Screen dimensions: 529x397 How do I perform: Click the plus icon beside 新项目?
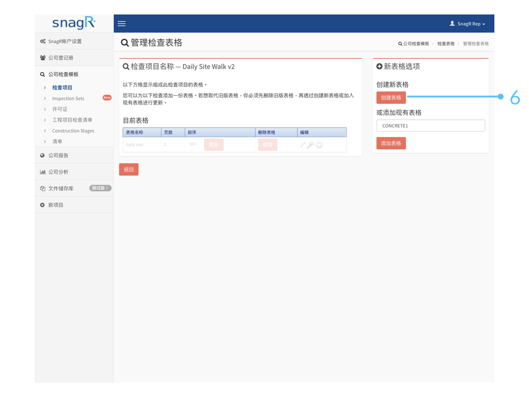coord(42,205)
